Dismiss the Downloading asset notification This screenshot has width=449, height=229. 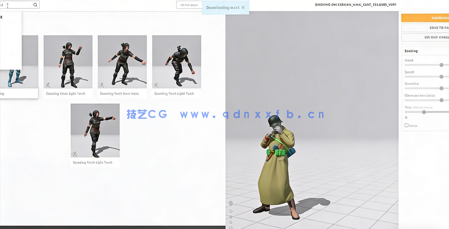click(243, 7)
